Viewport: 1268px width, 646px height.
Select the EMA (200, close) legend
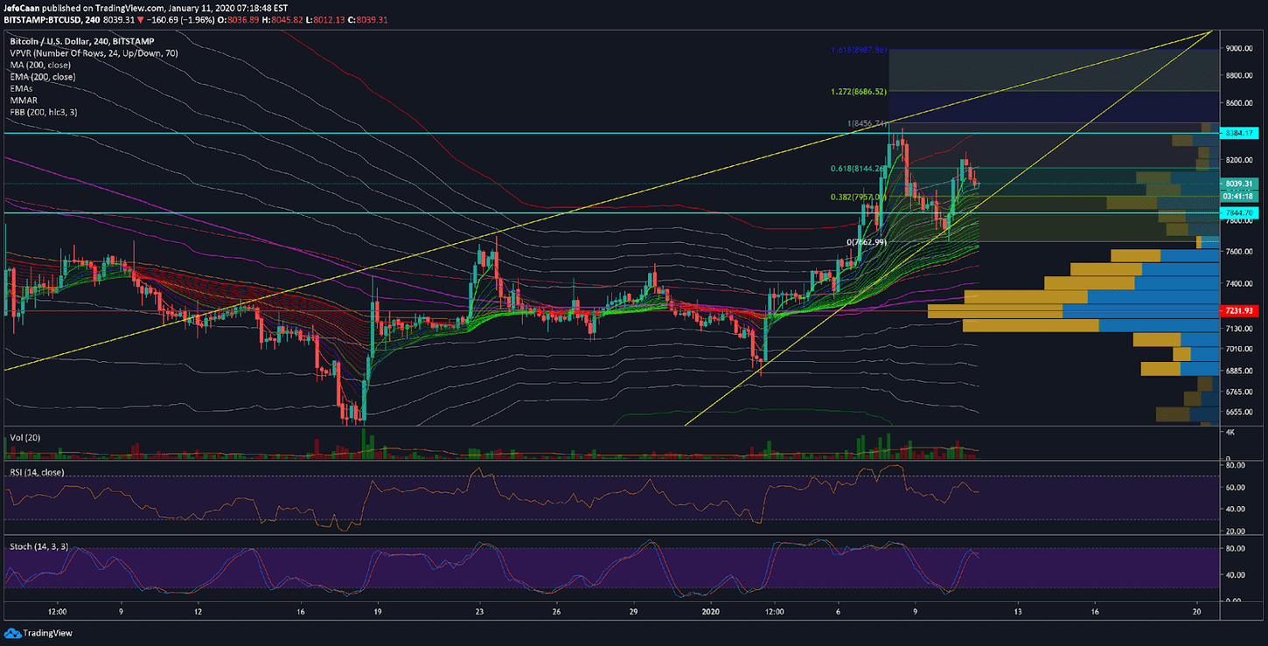45,77
